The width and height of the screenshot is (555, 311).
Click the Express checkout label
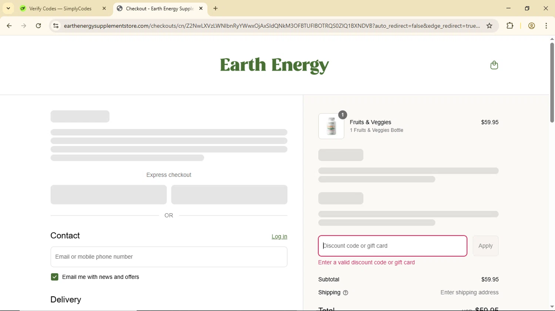pyautogui.click(x=169, y=175)
